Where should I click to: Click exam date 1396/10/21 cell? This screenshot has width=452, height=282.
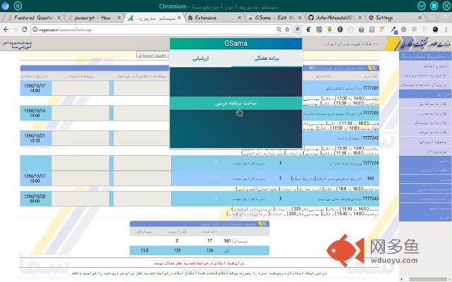pos(36,138)
